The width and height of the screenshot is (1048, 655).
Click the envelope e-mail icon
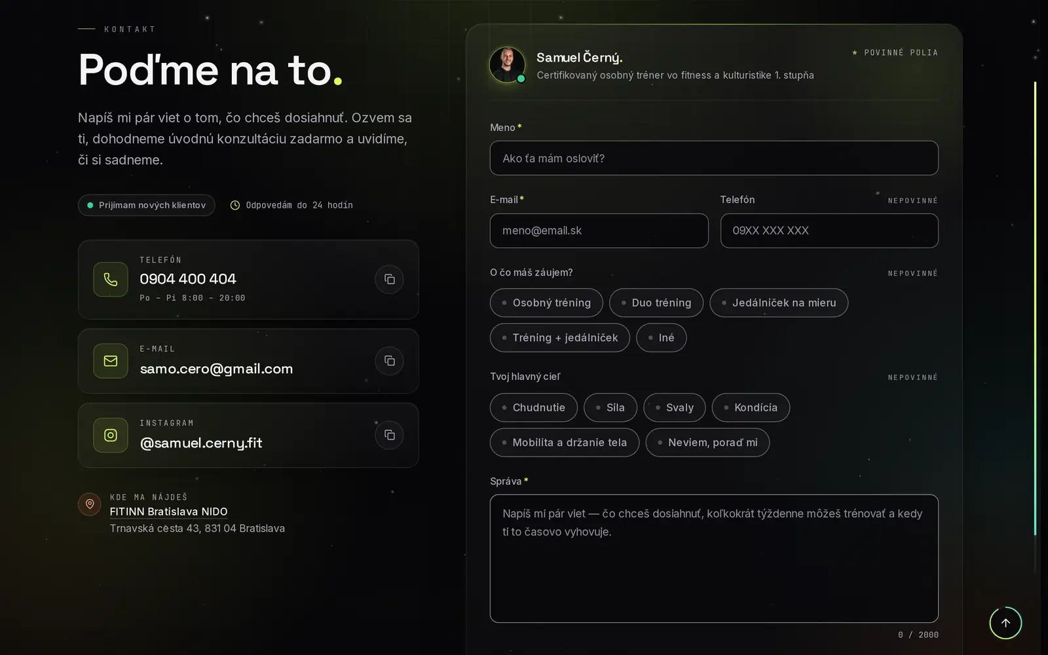[x=111, y=361]
